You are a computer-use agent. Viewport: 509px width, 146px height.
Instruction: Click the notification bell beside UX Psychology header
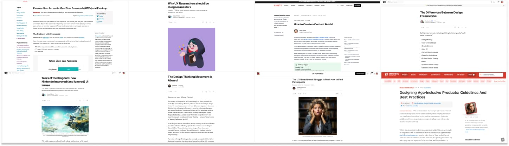tap(372, 74)
